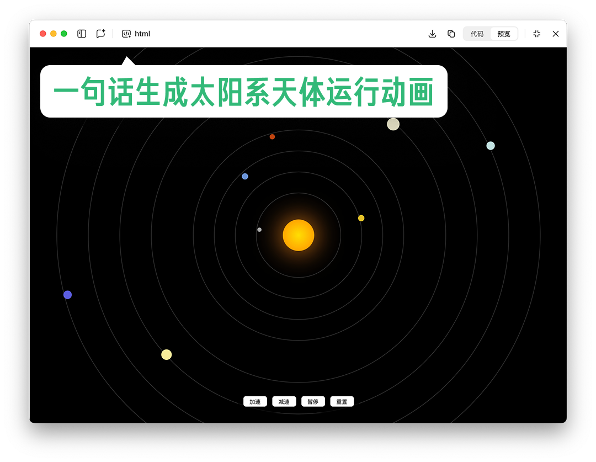The image size is (596, 462).
Task: Switch to the 代码 view
Action: coord(476,33)
